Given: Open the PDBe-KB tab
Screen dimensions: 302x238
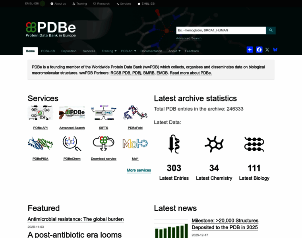Looking at the screenshot, I should click(48, 51).
